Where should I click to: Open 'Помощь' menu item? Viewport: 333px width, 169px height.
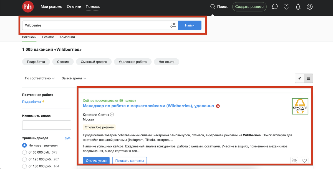(93, 7)
